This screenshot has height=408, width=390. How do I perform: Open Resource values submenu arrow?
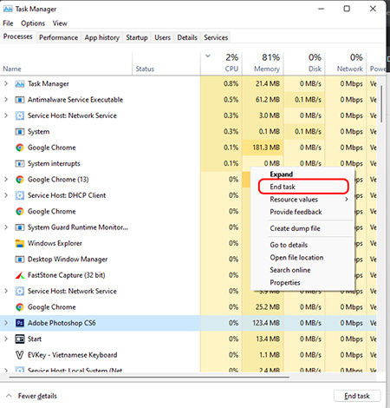click(x=346, y=199)
